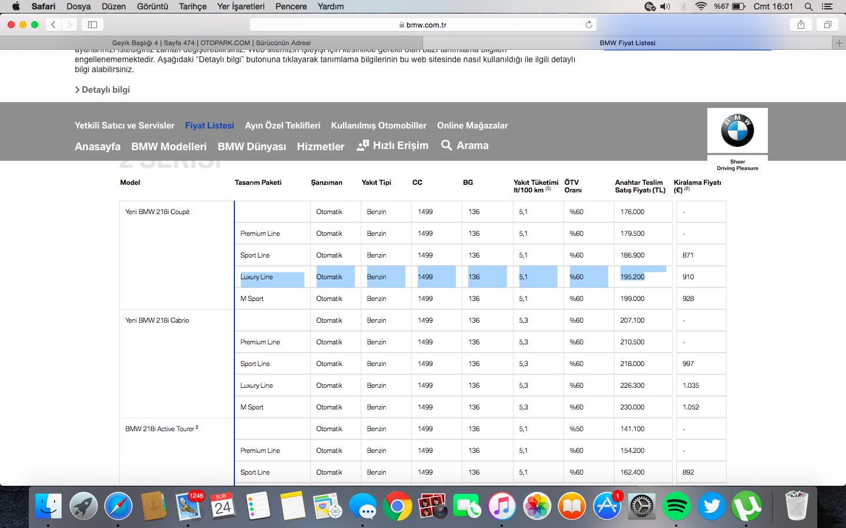Open the Trash in Dock
Screen dimensions: 846x528
[797, 506]
